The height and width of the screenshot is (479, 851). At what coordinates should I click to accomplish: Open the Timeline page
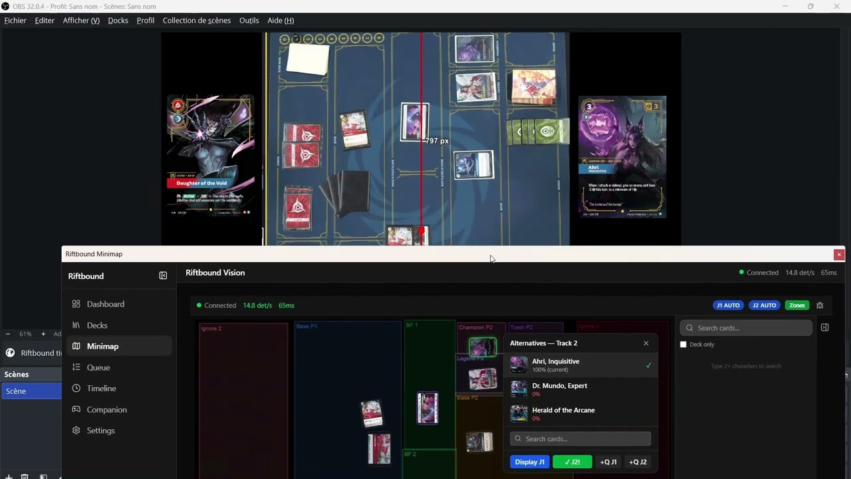point(118,389)
